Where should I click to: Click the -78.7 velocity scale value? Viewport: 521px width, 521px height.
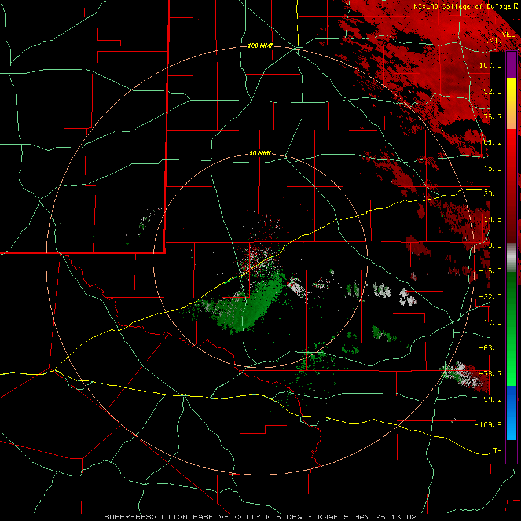click(490, 374)
